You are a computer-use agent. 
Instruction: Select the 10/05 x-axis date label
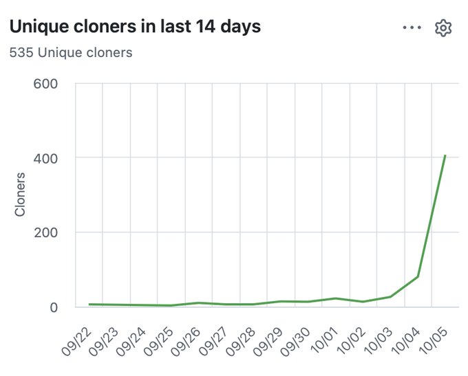point(434,340)
